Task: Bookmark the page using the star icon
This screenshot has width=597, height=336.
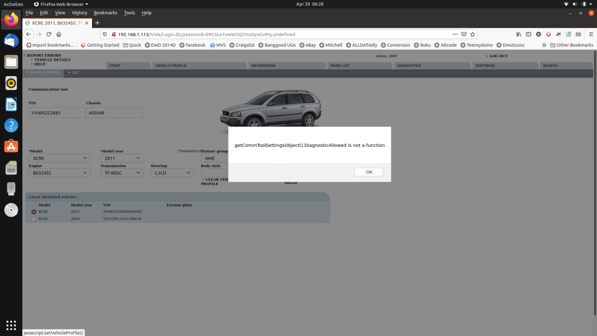Action: [x=472, y=34]
